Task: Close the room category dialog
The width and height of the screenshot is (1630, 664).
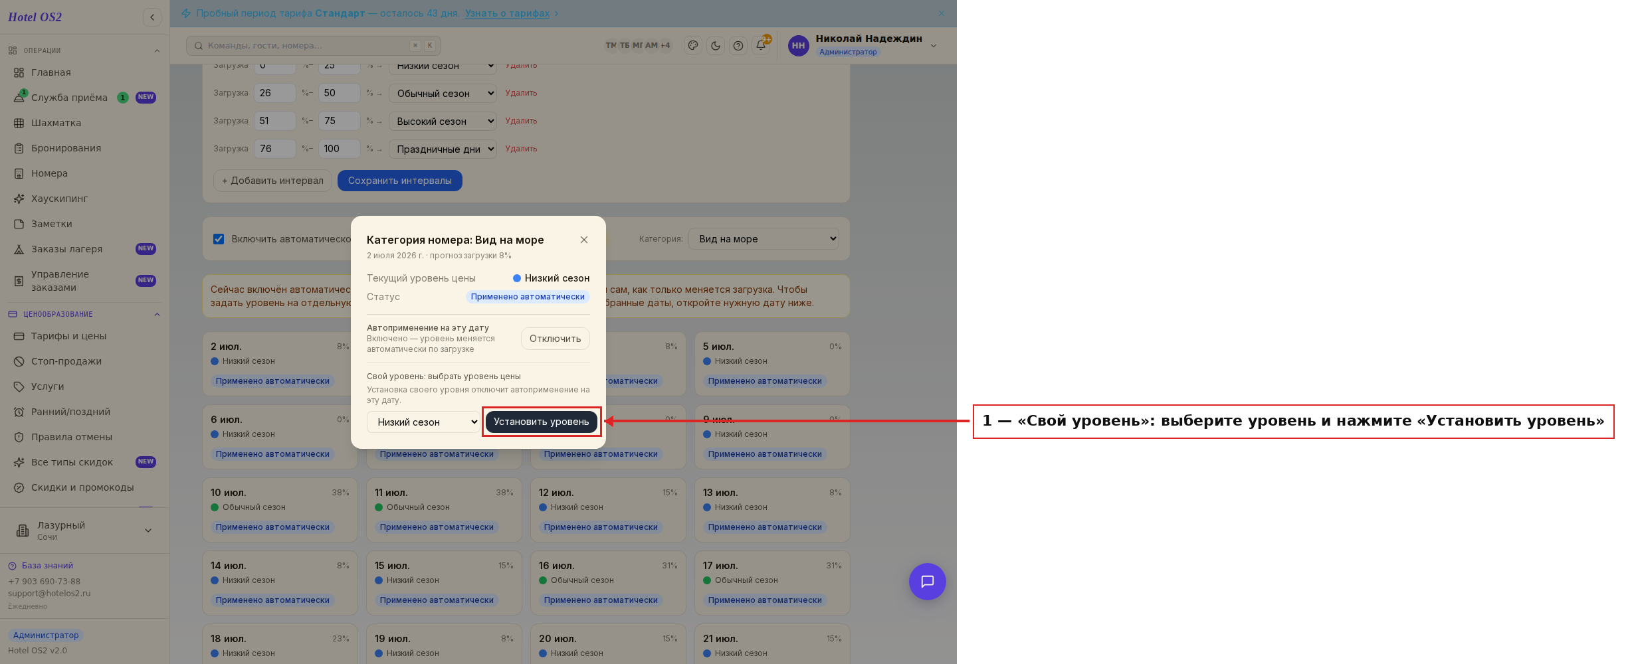Action: click(583, 240)
